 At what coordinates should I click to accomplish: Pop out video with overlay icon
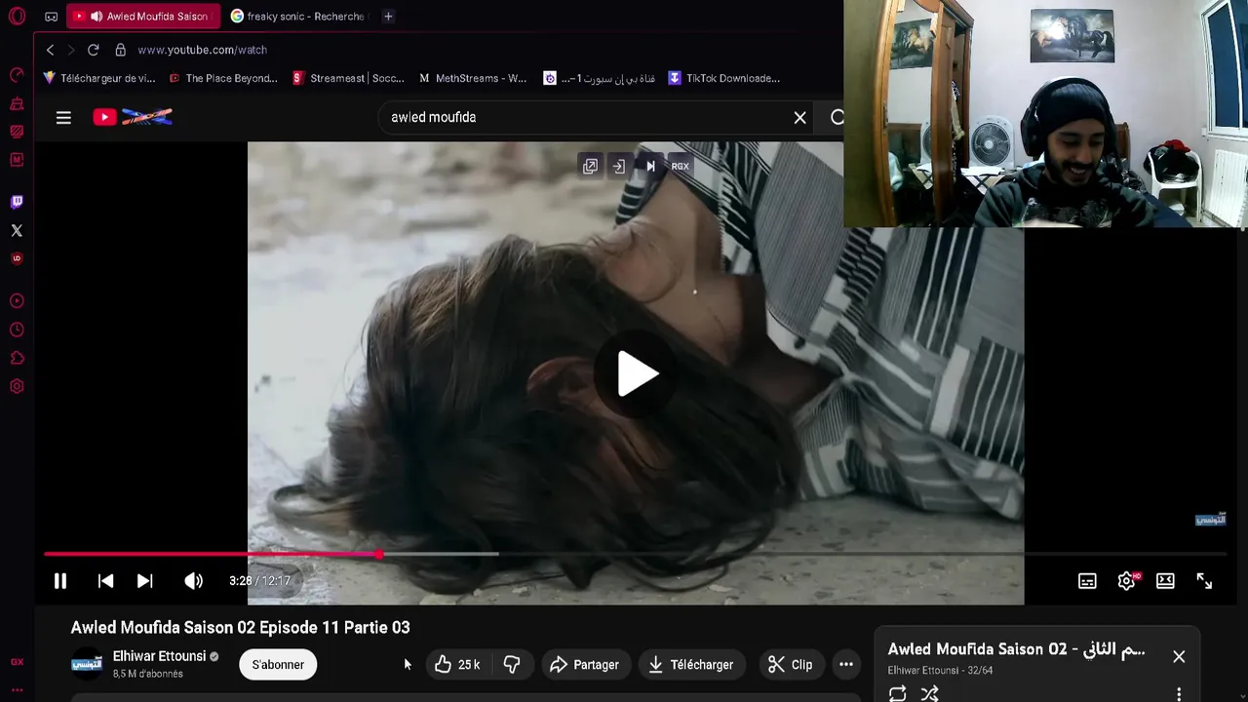coord(590,166)
